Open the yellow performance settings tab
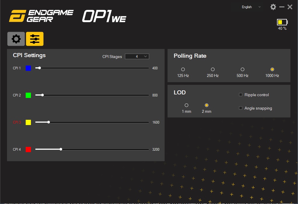 pos(35,39)
